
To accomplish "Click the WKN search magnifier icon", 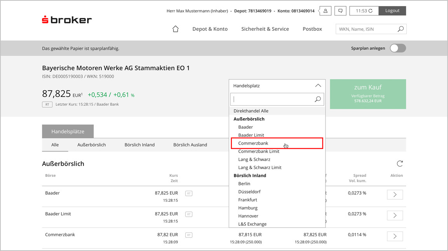I will coord(401,29).
